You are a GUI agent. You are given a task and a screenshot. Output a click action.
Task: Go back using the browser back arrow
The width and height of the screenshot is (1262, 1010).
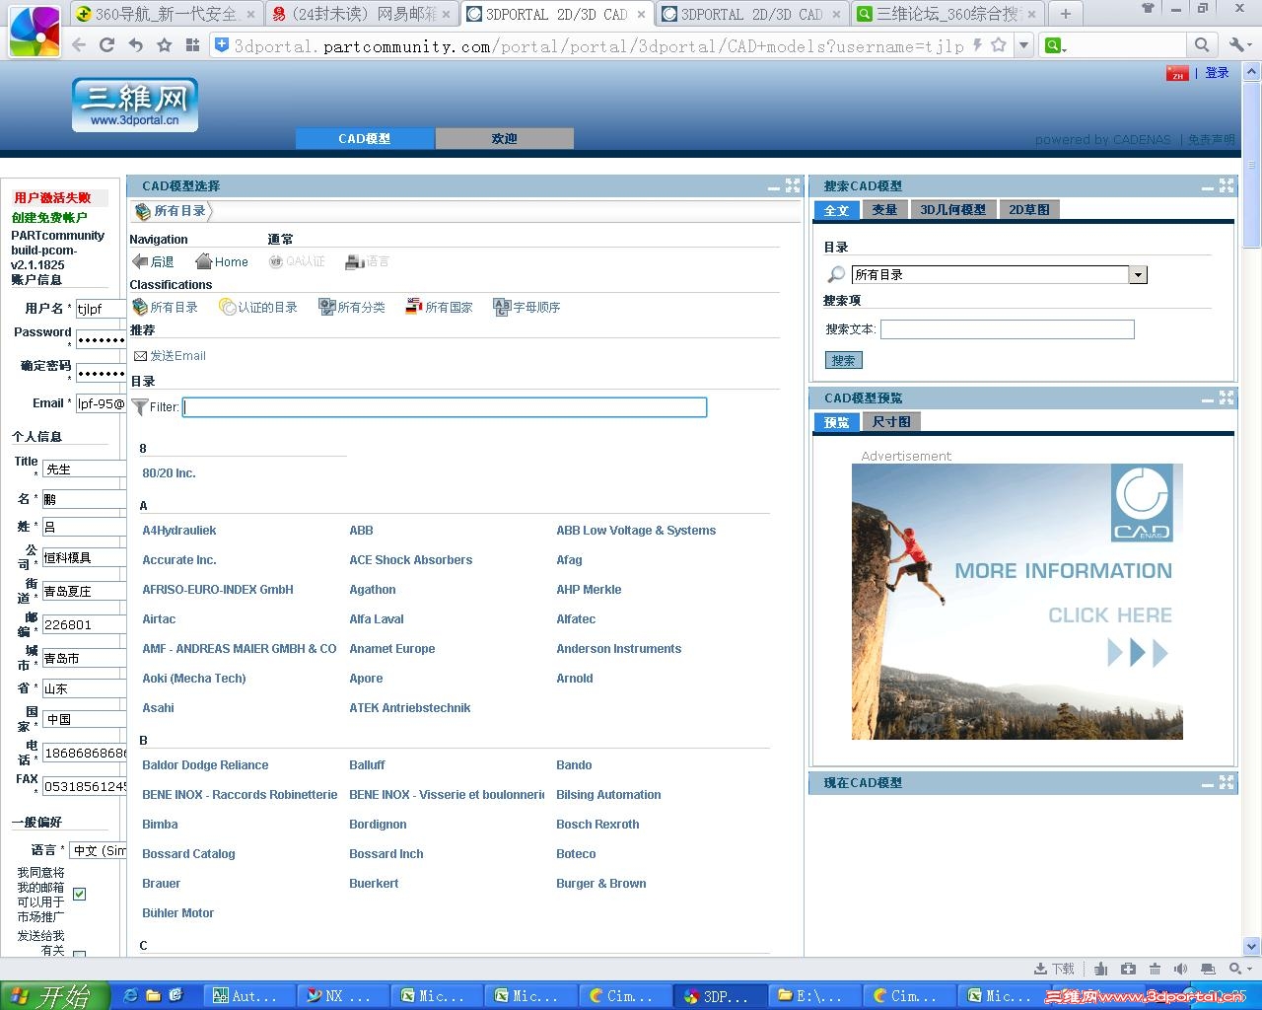[x=79, y=44]
